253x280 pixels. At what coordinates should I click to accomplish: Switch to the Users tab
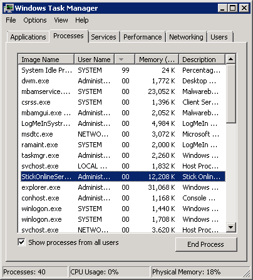[219, 37]
